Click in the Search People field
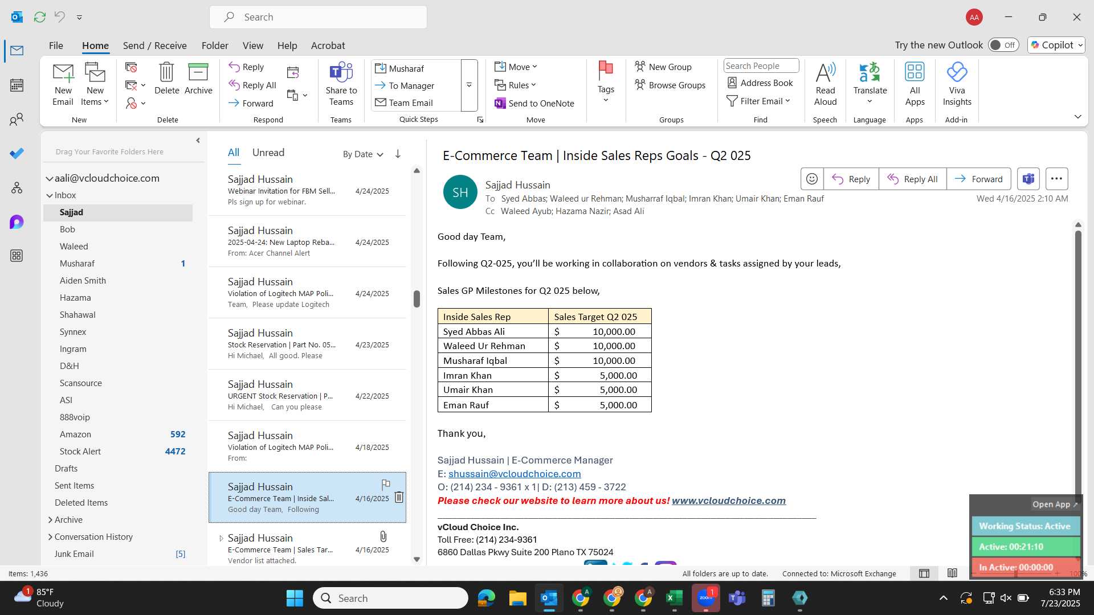 pyautogui.click(x=761, y=65)
